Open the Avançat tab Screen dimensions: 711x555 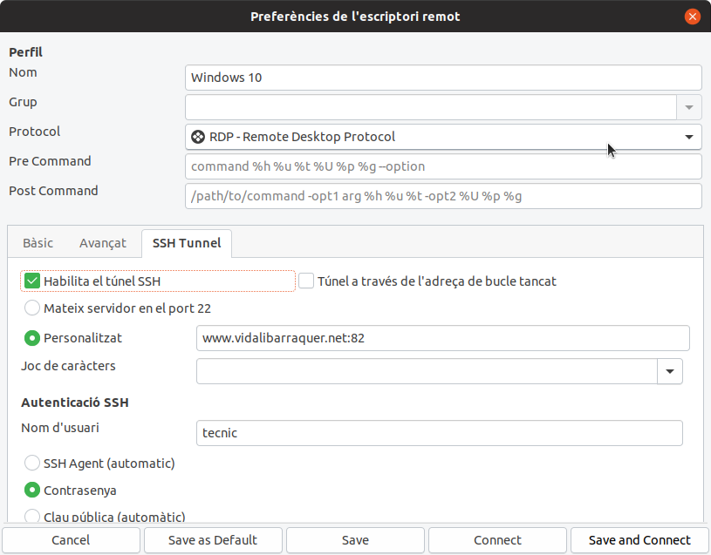tap(103, 243)
